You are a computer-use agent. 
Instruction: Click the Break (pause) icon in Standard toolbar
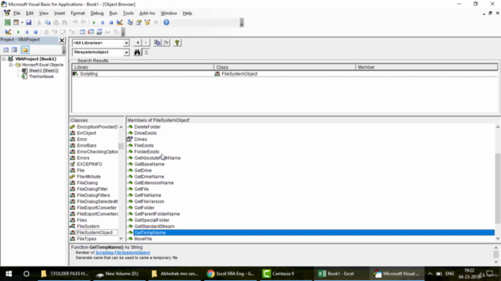click(103, 23)
